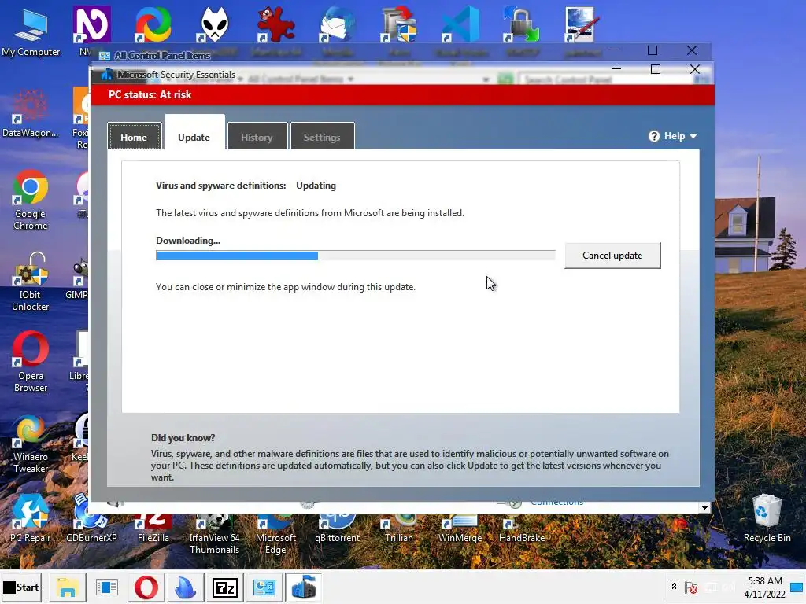Click the 'Updating' status text
This screenshot has height=604, width=806.
click(x=316, y=186)
